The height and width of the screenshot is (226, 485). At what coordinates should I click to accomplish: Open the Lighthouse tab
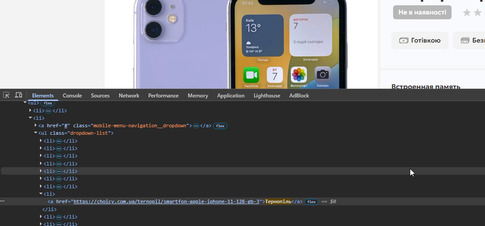(267, 95)
